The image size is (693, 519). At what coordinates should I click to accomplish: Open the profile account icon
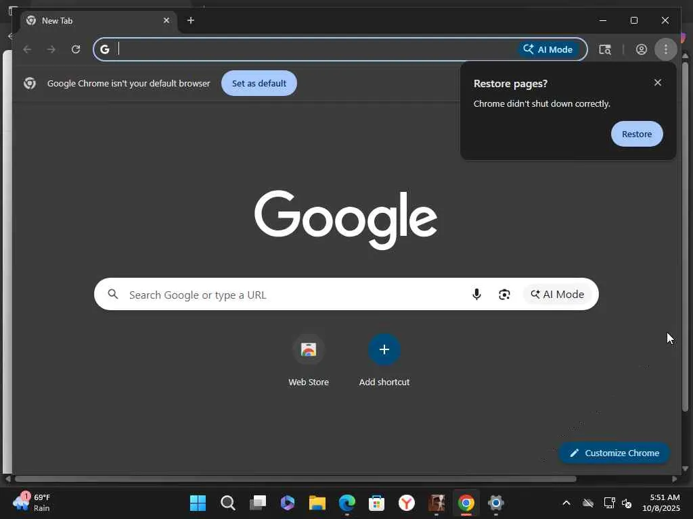tap(642, 49)
